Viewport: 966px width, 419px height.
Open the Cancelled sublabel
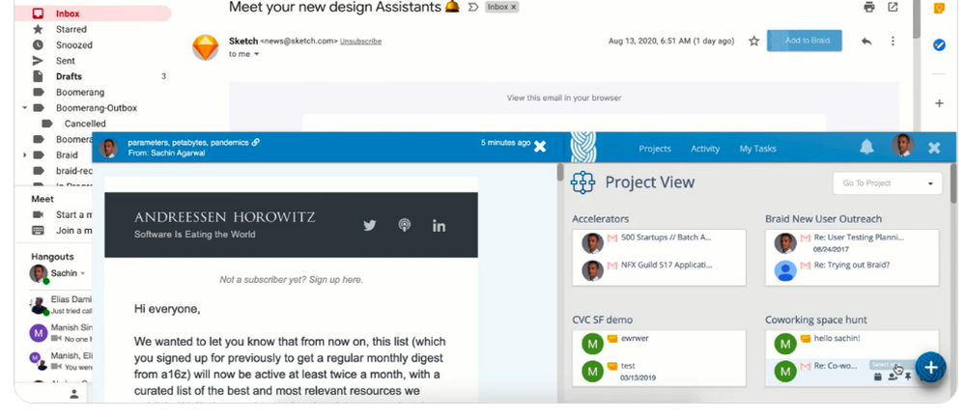85,124
